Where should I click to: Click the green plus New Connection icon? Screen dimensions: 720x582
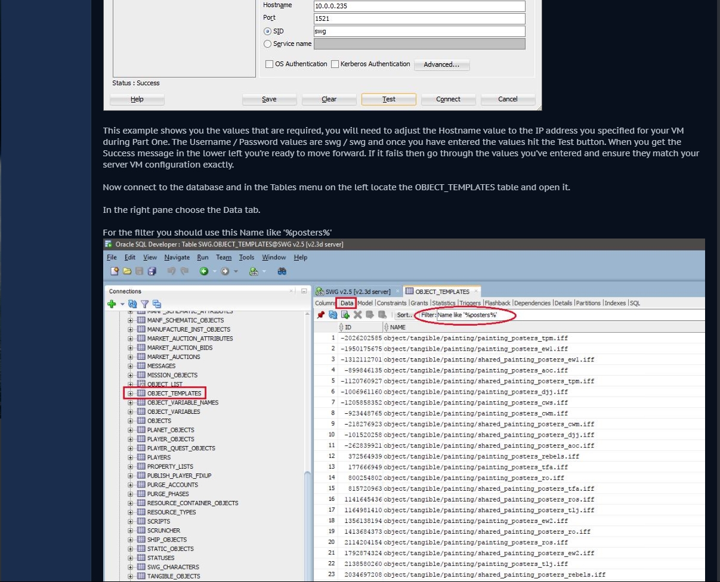coord(112,304)
